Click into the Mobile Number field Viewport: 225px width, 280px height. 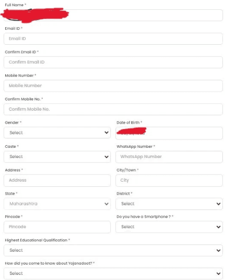pyautogui.click(x=113, y=85)
